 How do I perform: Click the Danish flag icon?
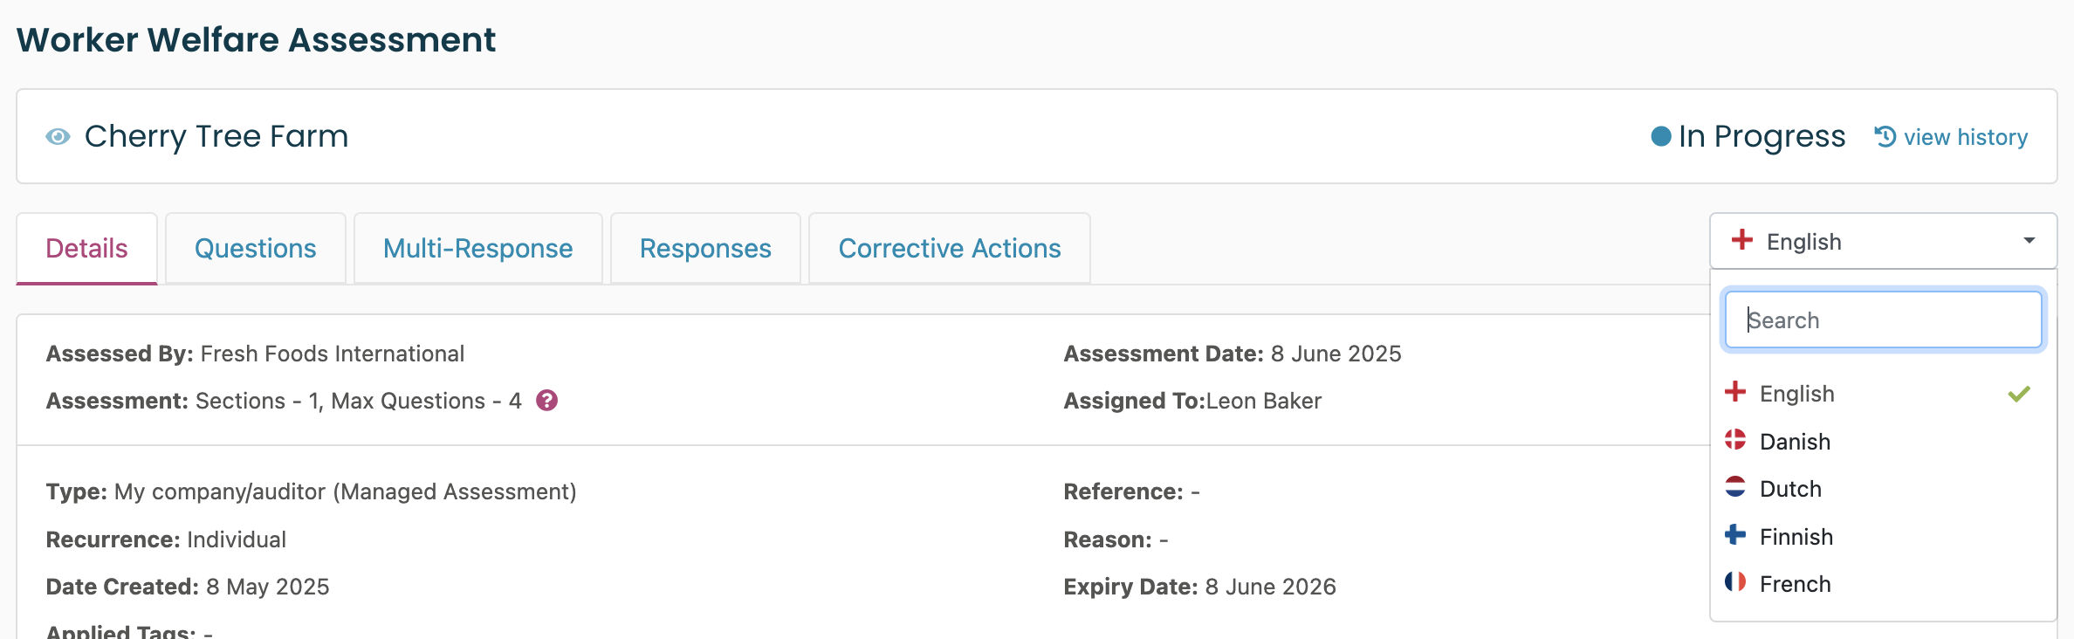point(1735,440)
